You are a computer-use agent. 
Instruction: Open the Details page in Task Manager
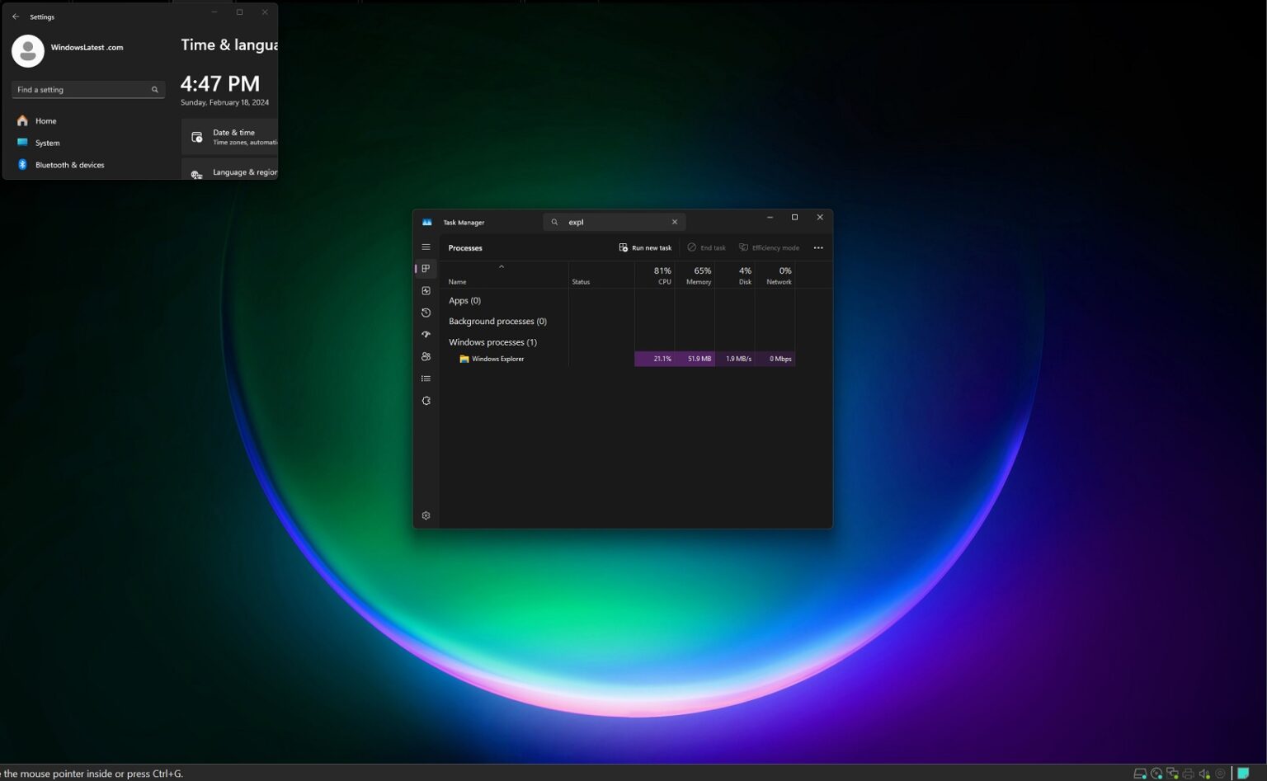[426, 378]
